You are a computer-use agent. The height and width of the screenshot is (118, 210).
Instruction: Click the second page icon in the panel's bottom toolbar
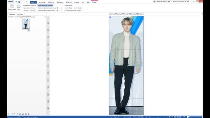(x=11, y=114)
